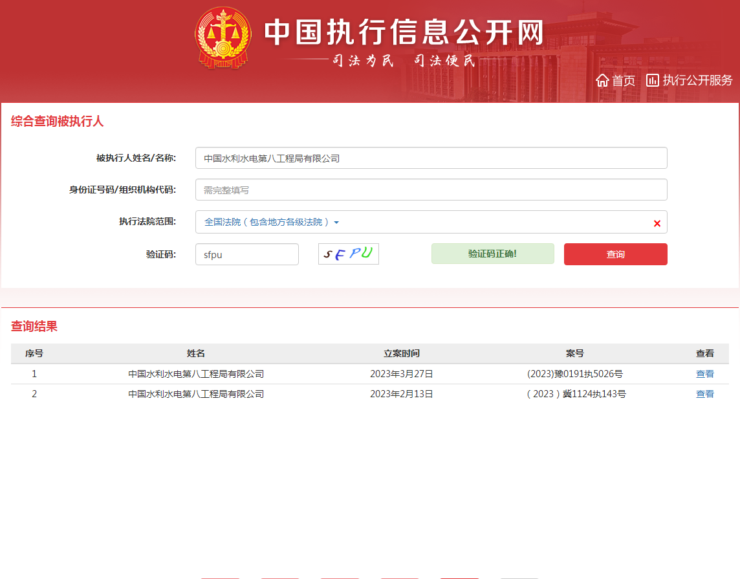740x579 pixels.
Task: Click company name in result row 2
Action: point(196,394)
